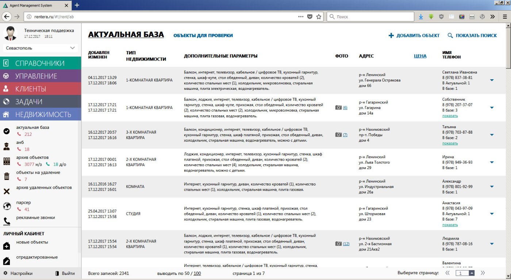The image size is (511, 280).
Task: Sort listings by ЦЕНА column link
Action: click(420, 56)
